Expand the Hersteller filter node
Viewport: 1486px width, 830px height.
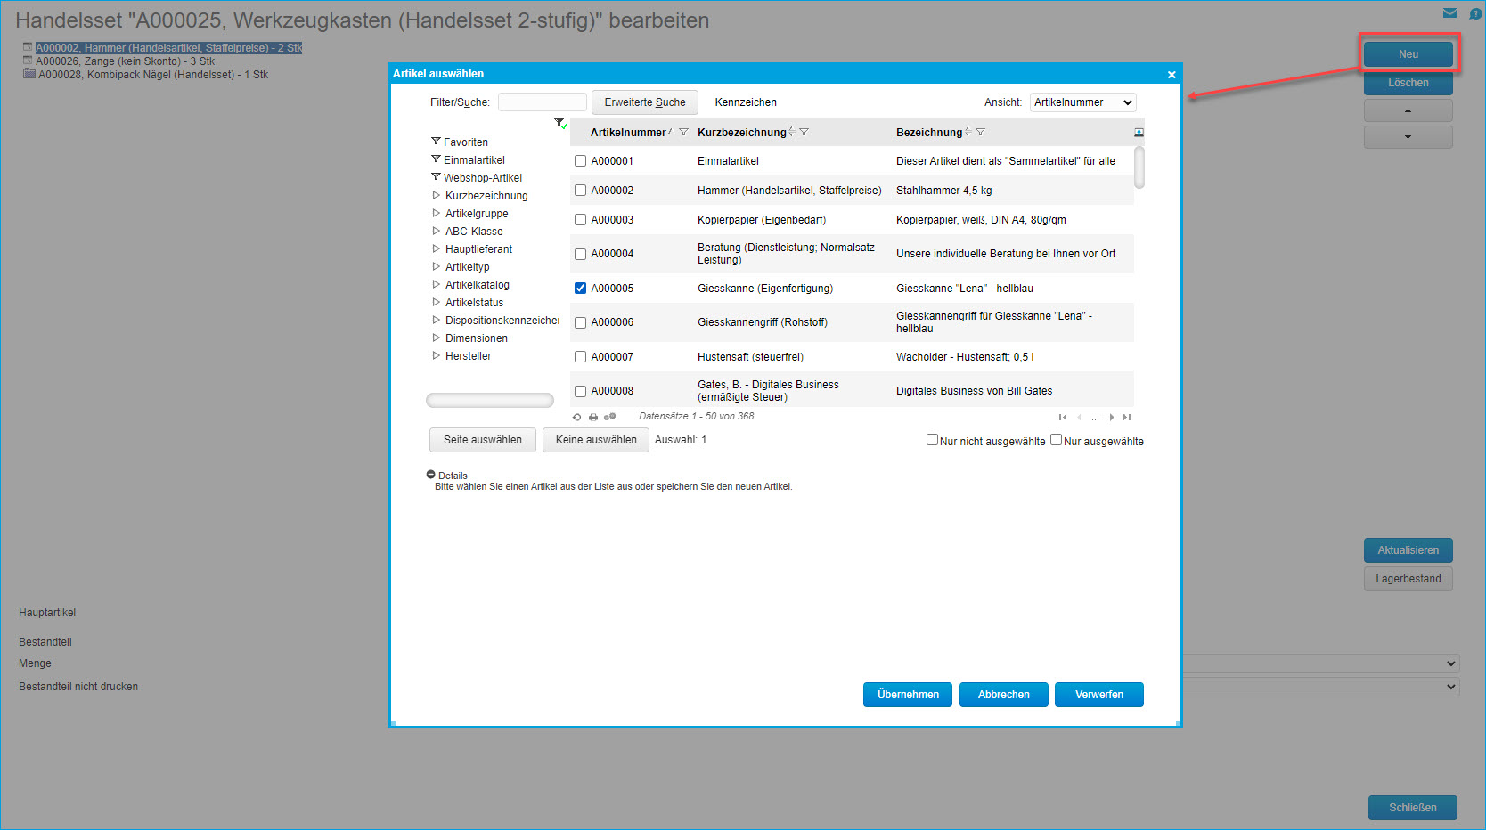[x=437, y=356]
